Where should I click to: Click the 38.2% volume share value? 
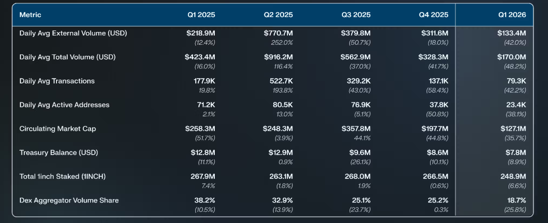pyautogui.click(x=205, y=200)
